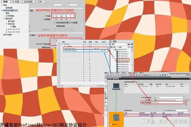
Task: Click PLC_1 row in configured access nodes table
Action: tap(157, 86)
